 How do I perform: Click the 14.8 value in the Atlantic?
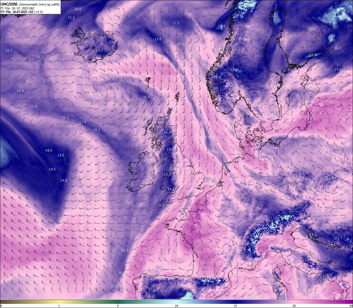pyautogui.click(x=63, y=180)
